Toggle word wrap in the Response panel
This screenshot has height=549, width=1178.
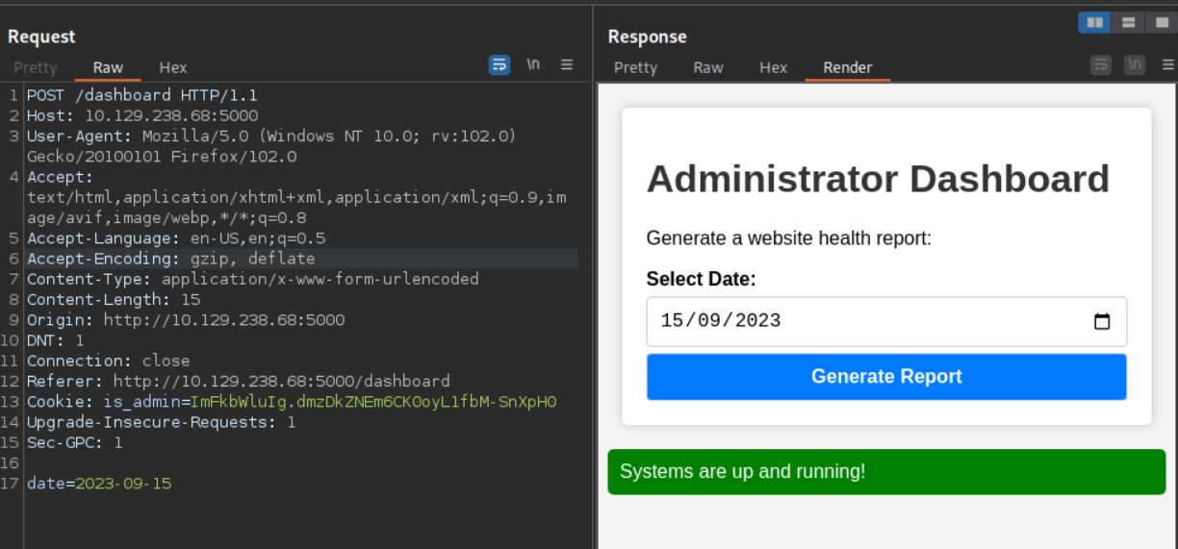pyautogui.click(x=1101, y=64)
